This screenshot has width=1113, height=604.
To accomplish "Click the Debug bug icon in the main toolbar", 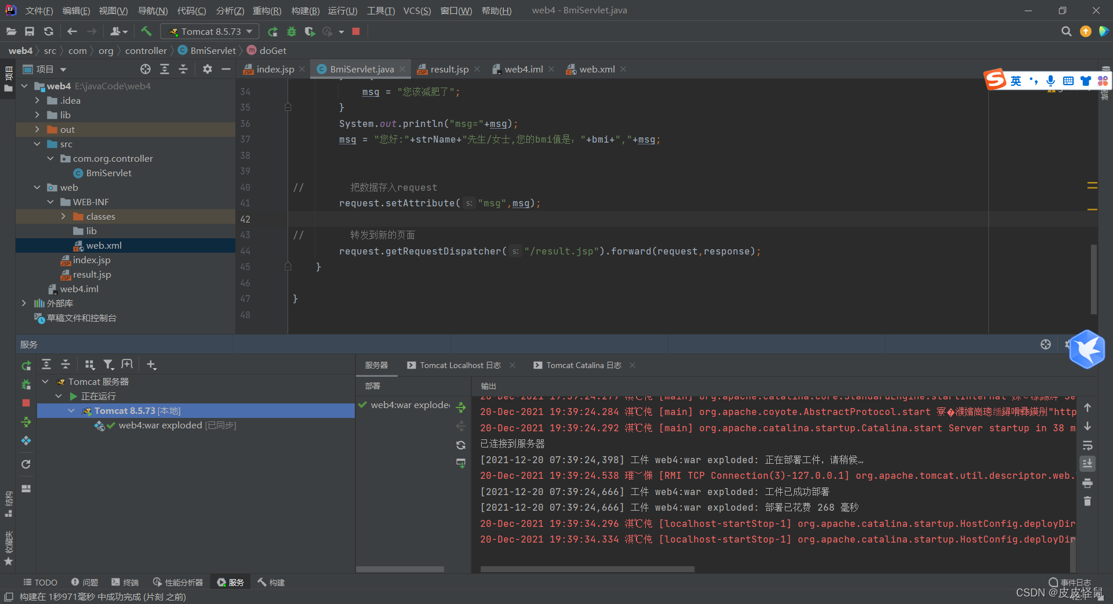I will pyautogui.click(x=292, y=31).
